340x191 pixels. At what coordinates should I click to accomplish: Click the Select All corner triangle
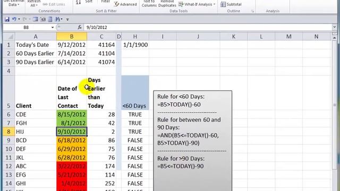9,37
